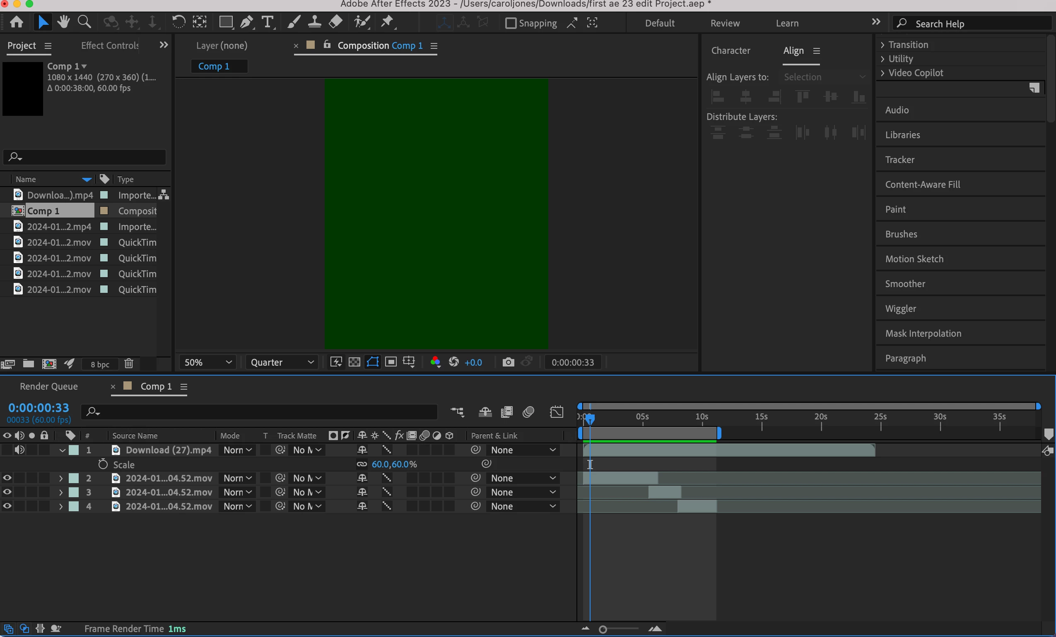
Task: Enable the Snapping checkbox
Action: point(511,23)
